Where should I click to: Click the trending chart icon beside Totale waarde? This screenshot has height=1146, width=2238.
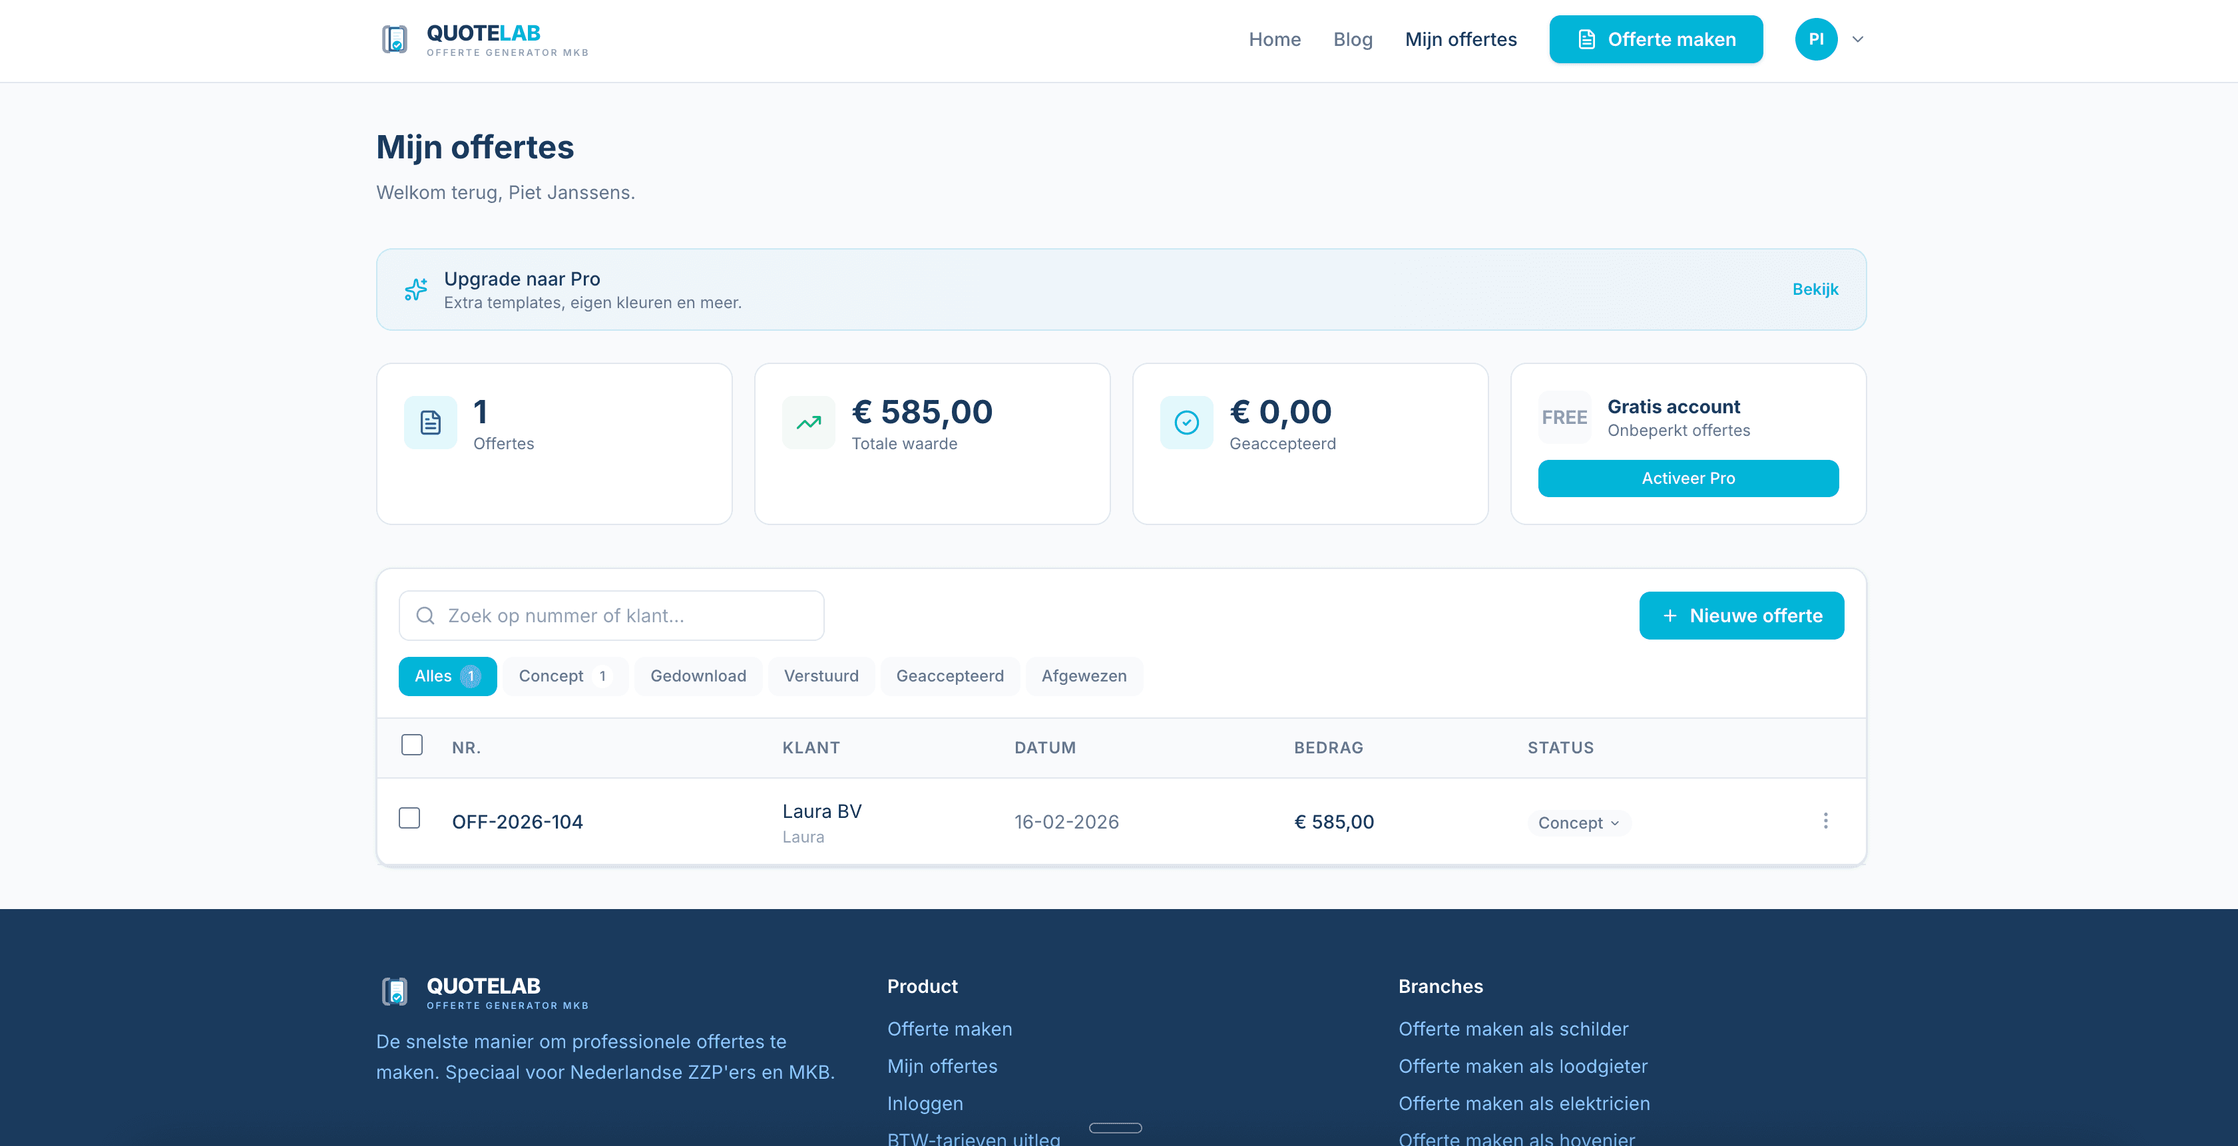click(808, 422)
